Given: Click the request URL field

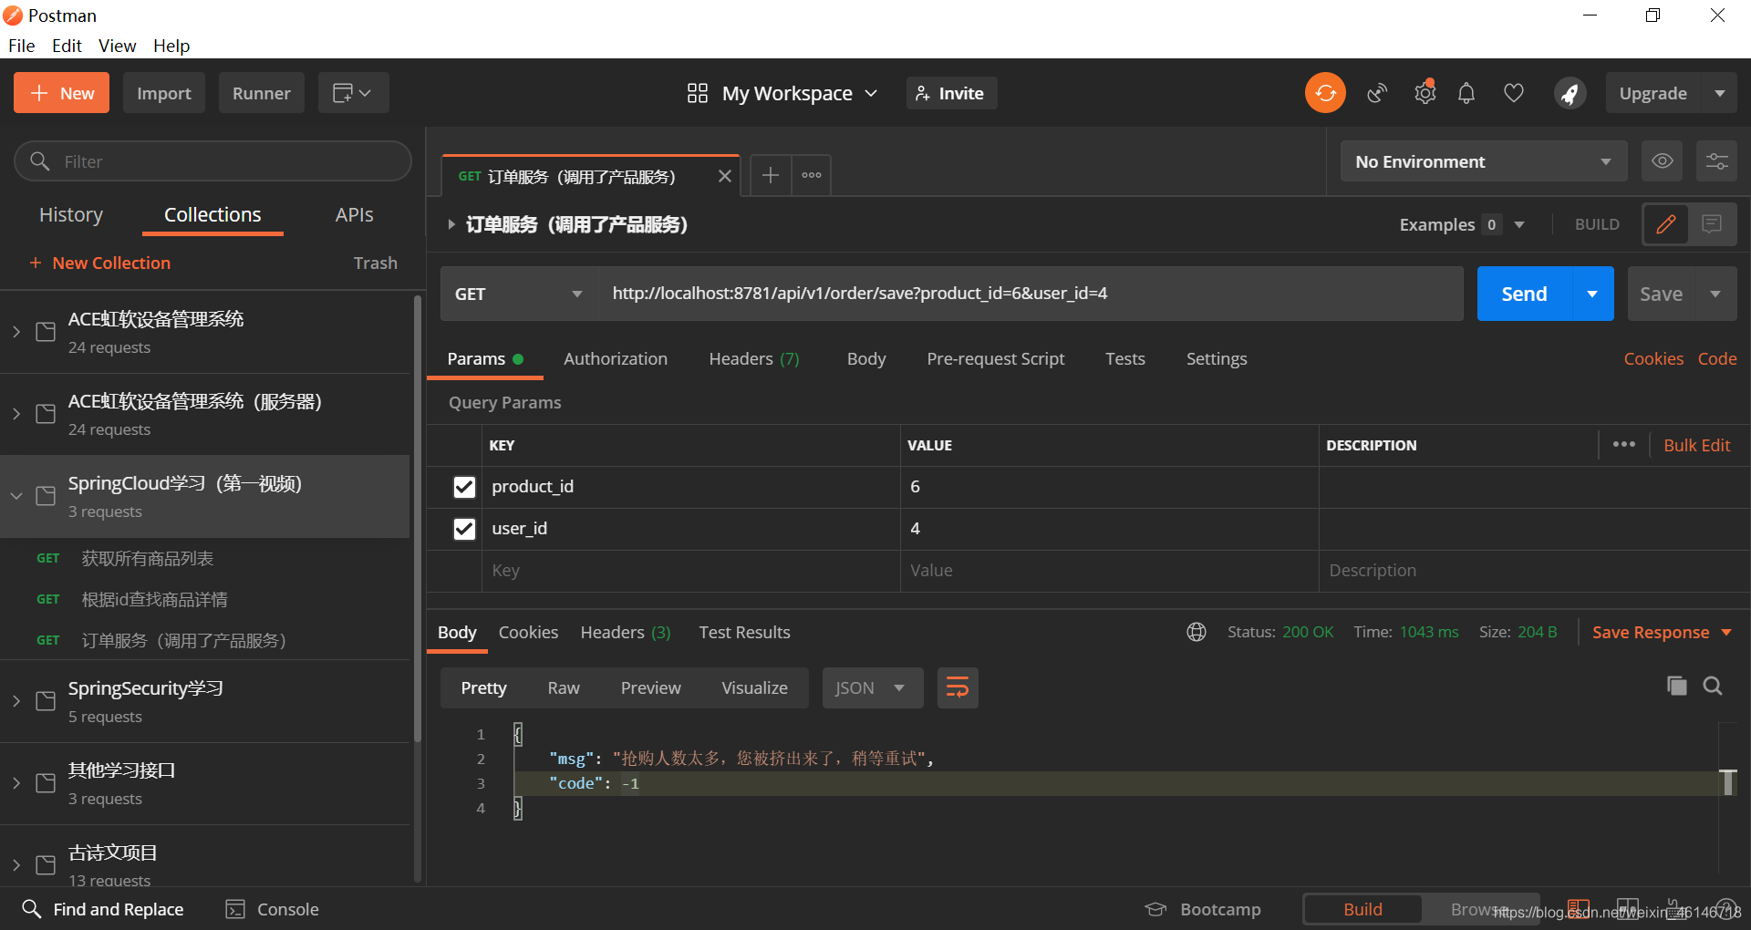Looking at the screenshot, I should 1031,294.
